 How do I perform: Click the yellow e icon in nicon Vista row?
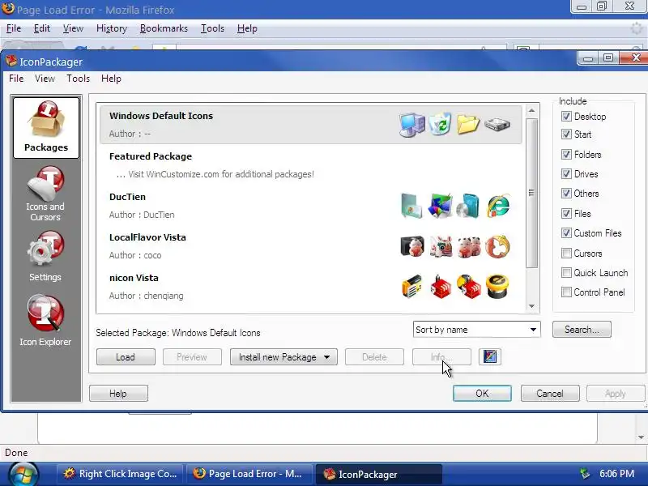(x=497, y=287)
